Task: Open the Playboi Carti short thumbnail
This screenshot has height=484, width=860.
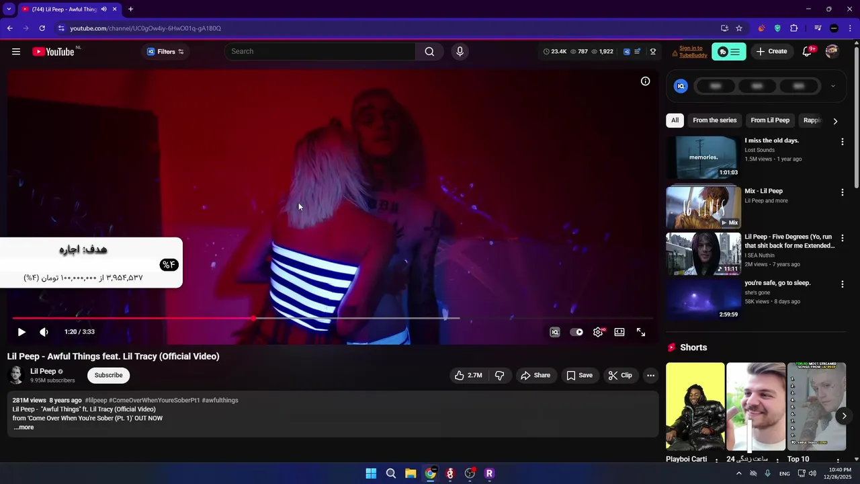Action: point(695,407)
